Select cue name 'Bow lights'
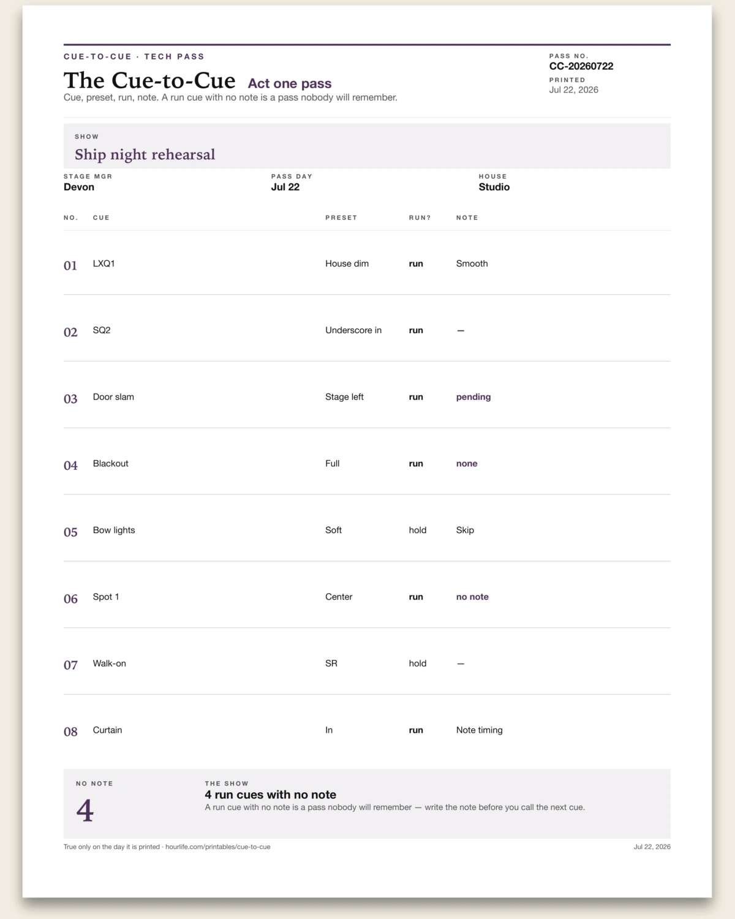This screenshot has height=919, width=735. 114,530
